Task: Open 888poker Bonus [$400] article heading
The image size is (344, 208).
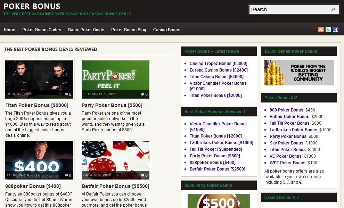Action: pyautogui.click(x=33, y=186)
